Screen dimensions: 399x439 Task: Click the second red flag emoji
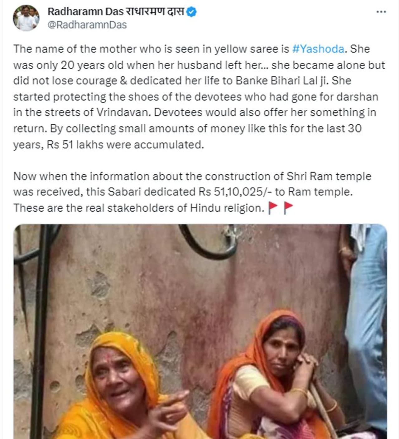[x=288, y=208]
